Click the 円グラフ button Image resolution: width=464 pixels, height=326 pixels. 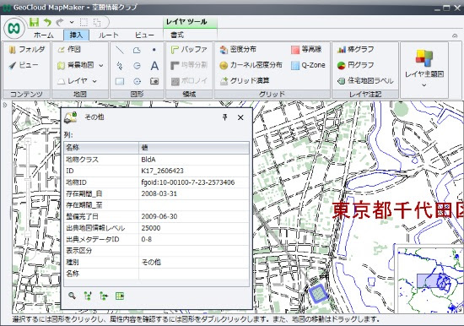click(355, 65)
